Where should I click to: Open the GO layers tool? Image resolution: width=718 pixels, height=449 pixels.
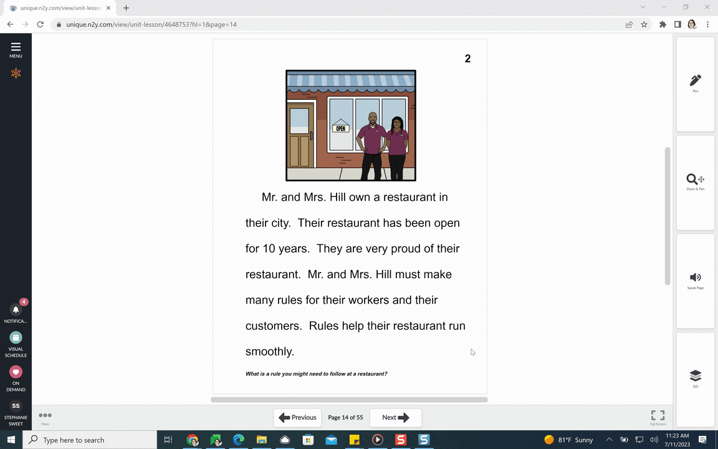coord(695,379)
